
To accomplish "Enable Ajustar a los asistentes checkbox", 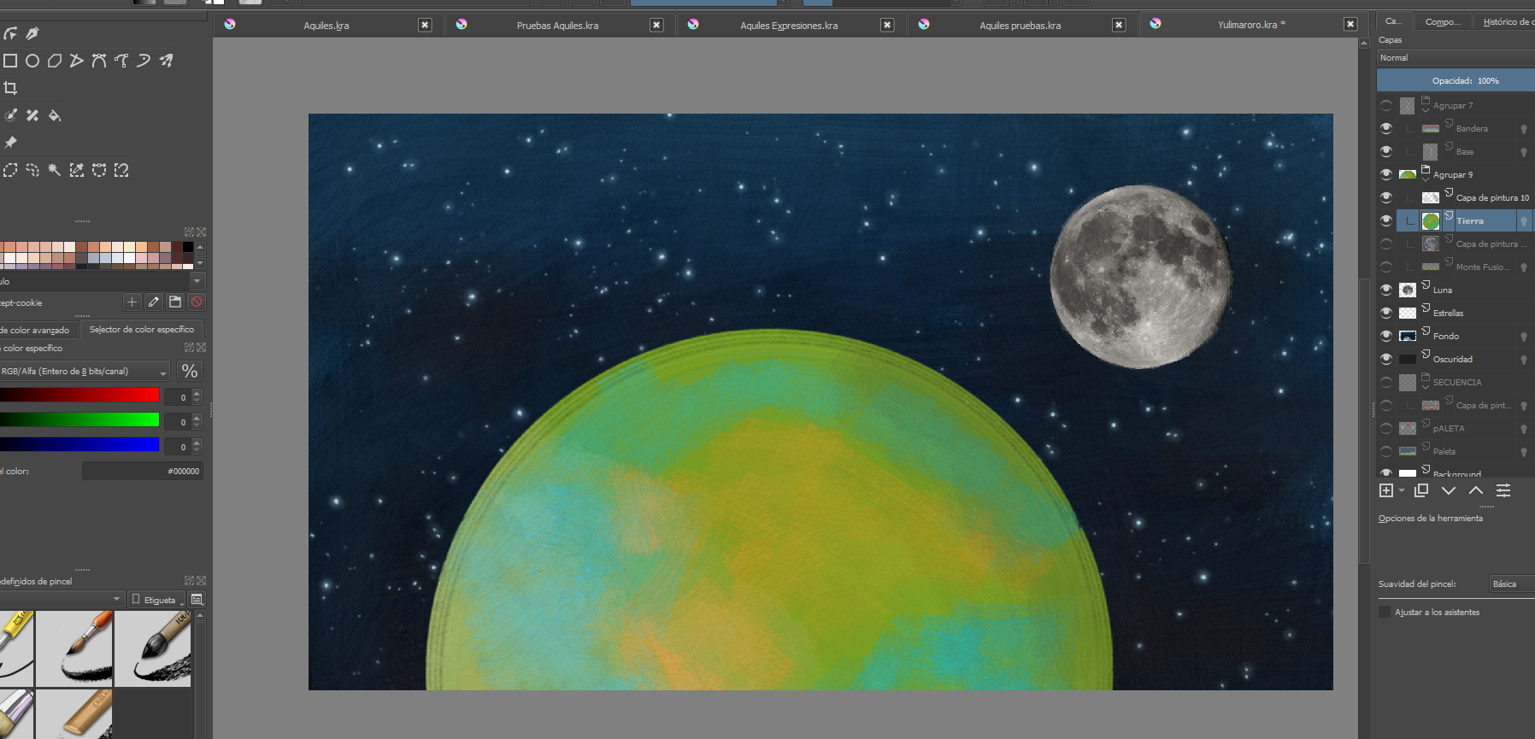I will (1385, 612).
